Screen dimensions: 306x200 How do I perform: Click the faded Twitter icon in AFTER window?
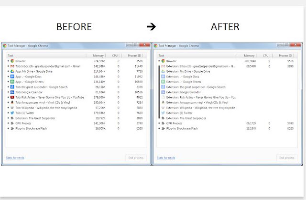[163, 113]
